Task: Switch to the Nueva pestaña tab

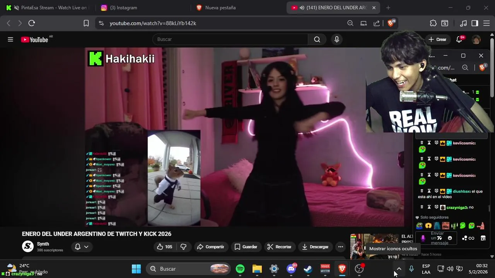Action: coord(238,8)
